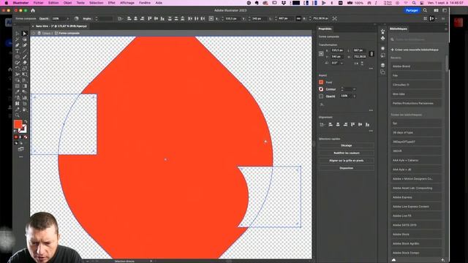The image size is (468, 263).
Task: Click the Disposition button
Action: pos(346,168)
